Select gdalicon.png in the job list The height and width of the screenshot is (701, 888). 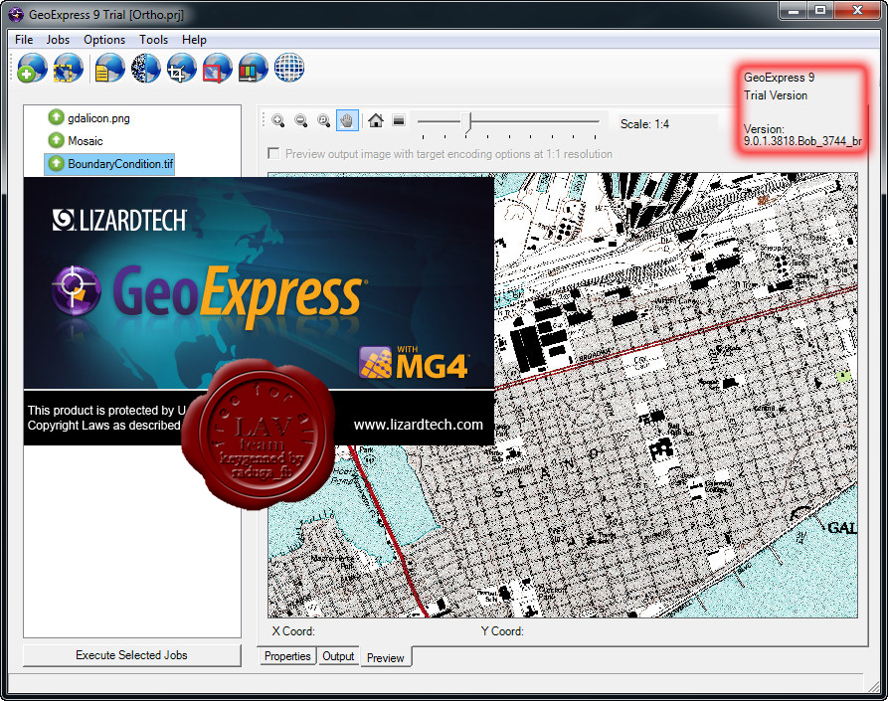tap(98, 117)
